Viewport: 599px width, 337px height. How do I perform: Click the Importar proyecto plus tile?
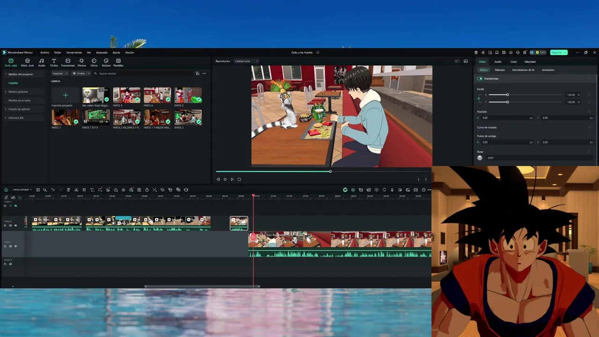tap(66, 95)
